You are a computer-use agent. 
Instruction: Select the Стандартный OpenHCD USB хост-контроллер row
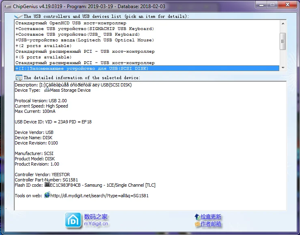pos(147,23)
